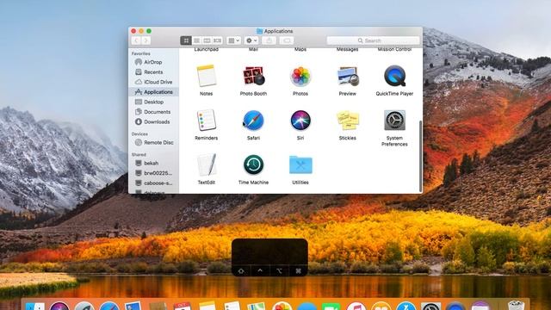Select the System Preferences gear icon

coord(394,121)
